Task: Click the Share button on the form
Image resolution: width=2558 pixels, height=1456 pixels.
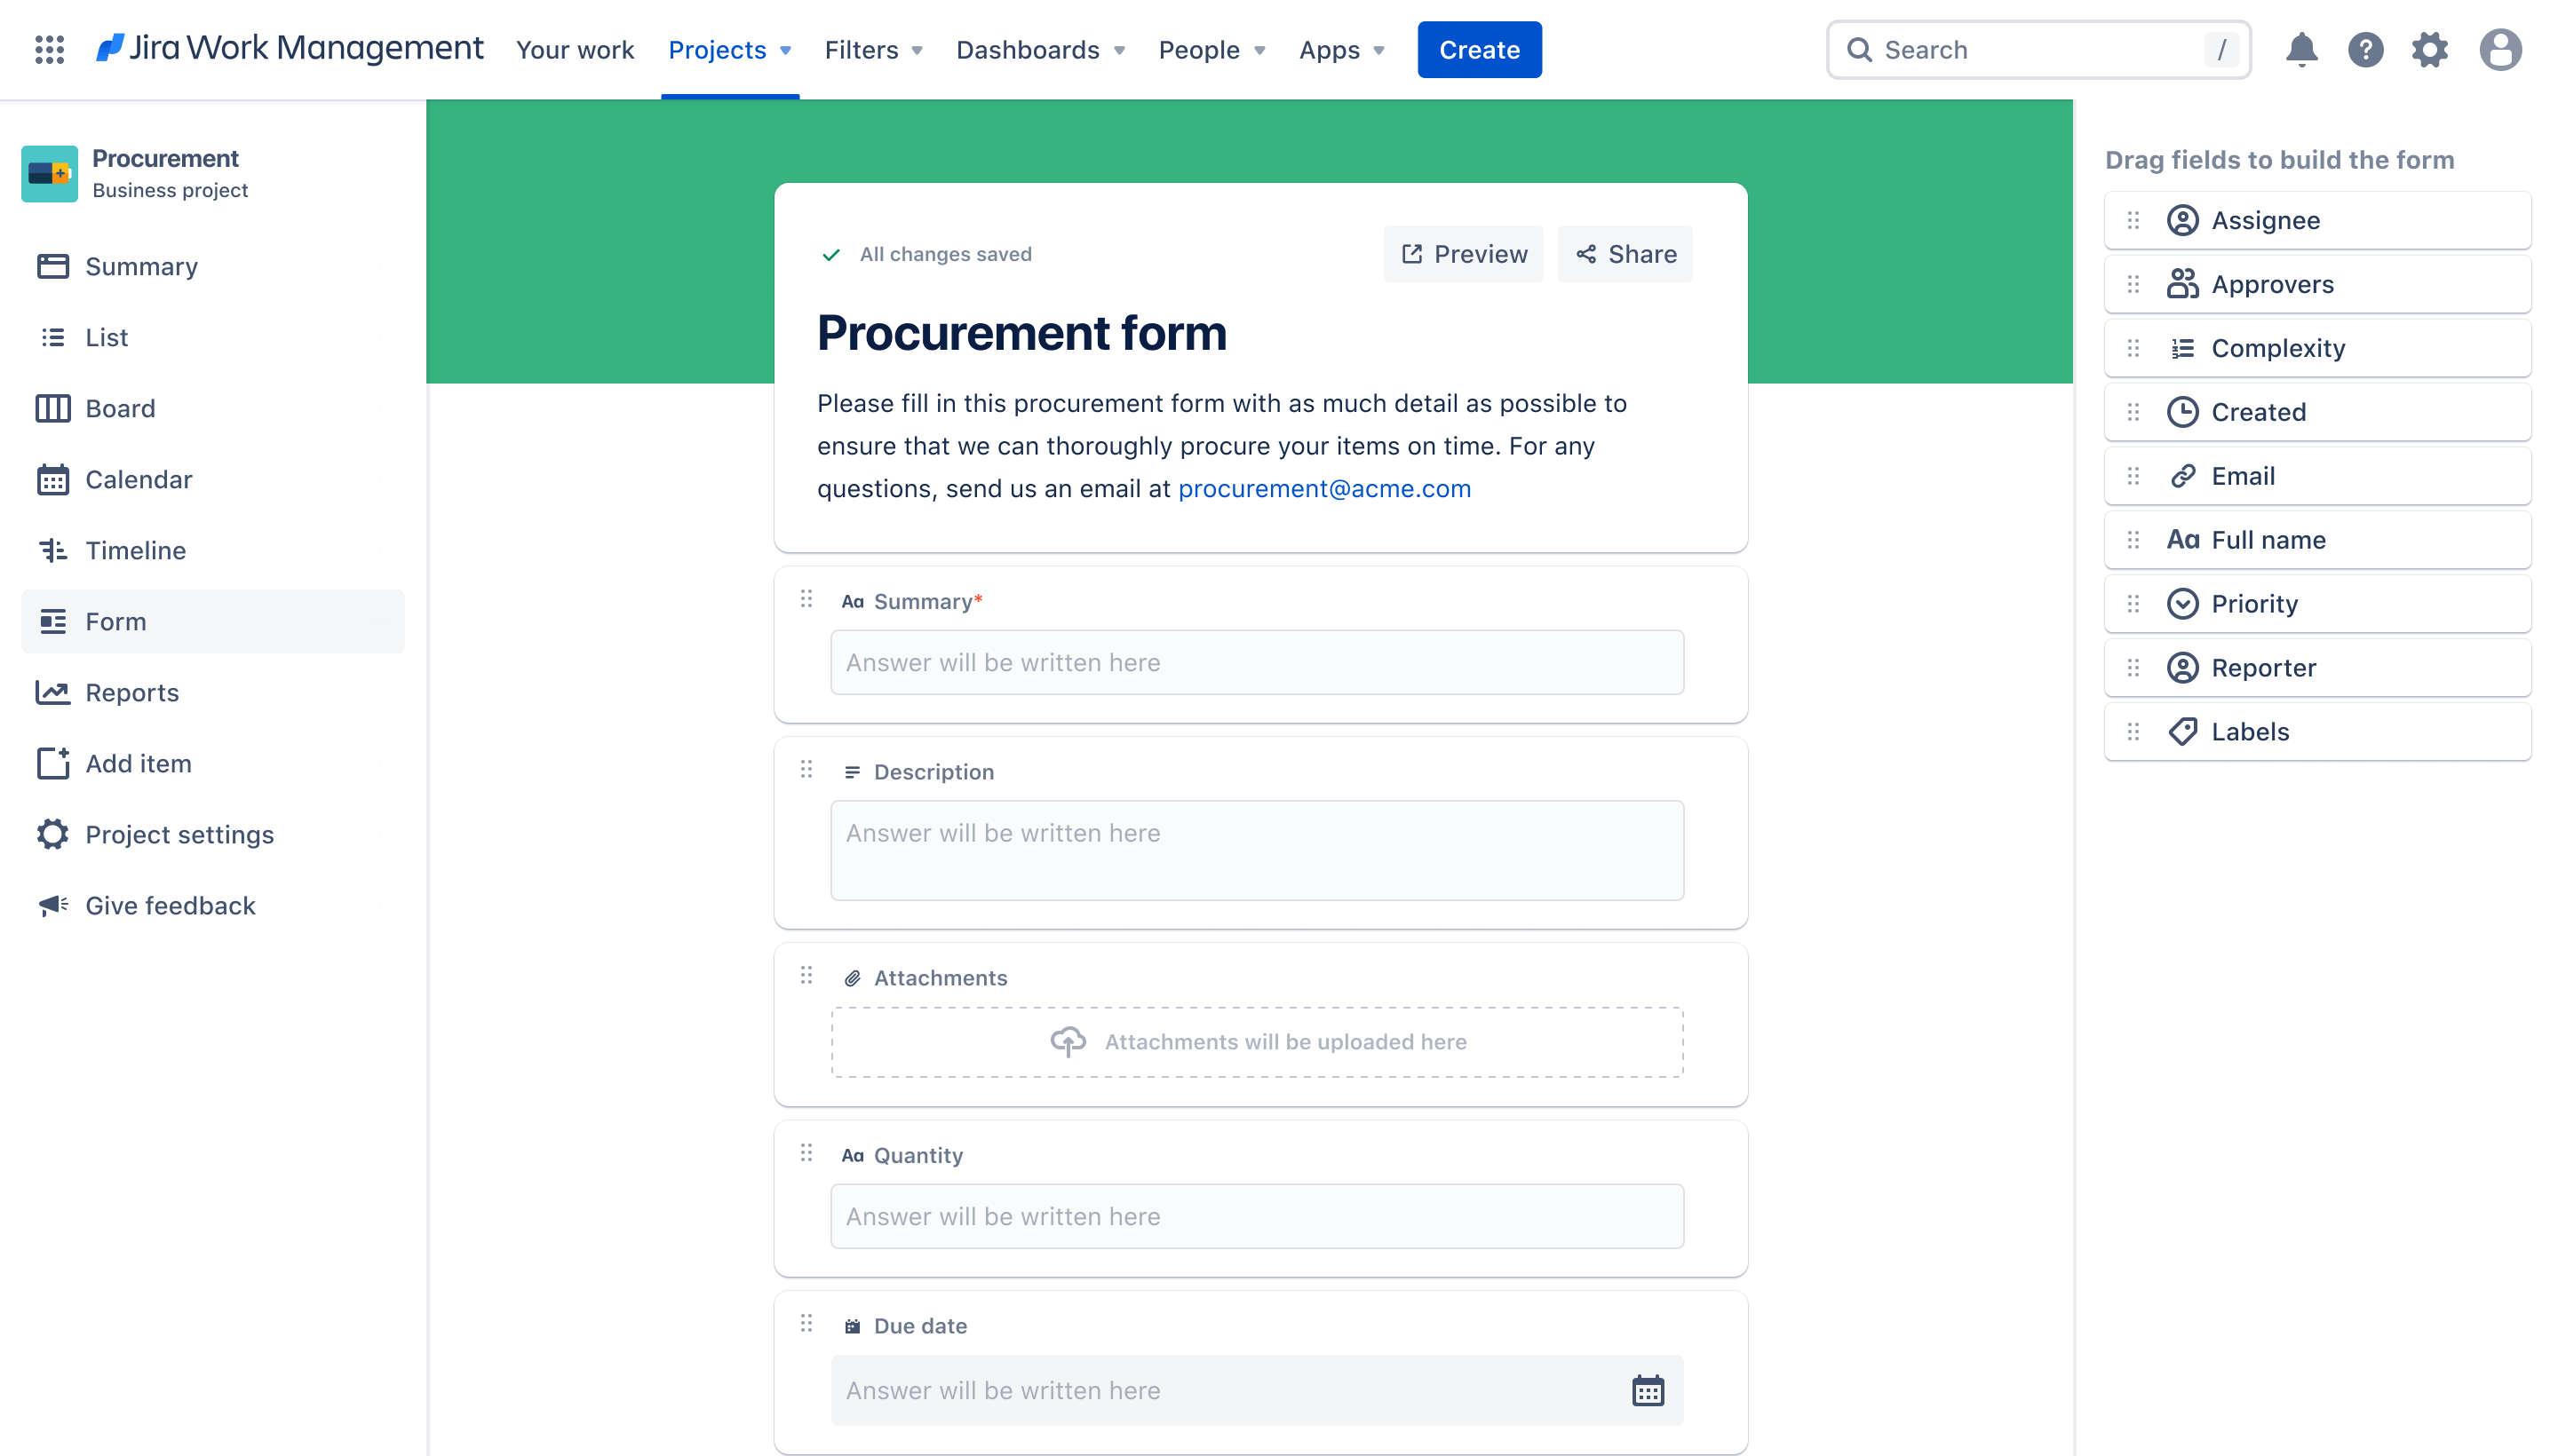Action: pos(1625,253)
